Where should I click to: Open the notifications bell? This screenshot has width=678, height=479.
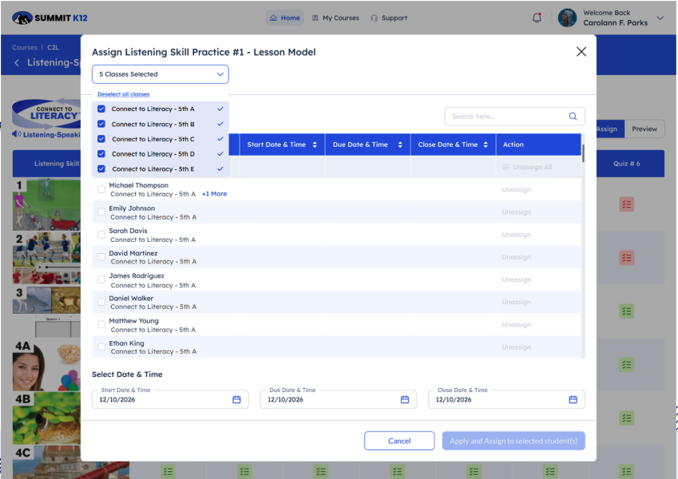[537, 18]
